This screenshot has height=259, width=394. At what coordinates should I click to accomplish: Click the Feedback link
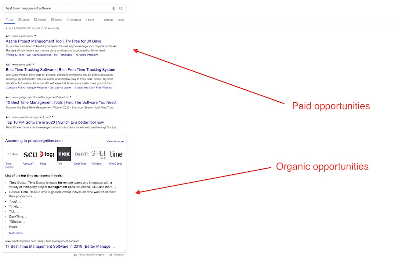coord(119,255)
